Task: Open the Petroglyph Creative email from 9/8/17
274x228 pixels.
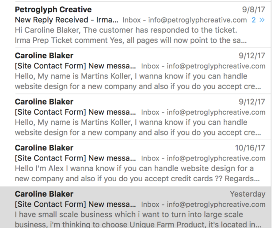Action: [140, 25]
